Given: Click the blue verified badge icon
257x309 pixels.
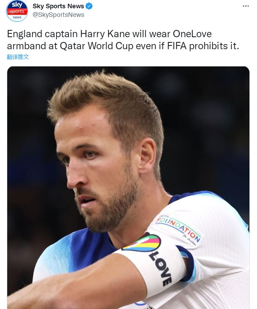Looking at the screenshot, I should click(x=89, y=6).
